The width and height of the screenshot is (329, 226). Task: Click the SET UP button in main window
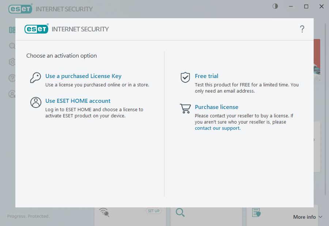(x=154, y=211)
